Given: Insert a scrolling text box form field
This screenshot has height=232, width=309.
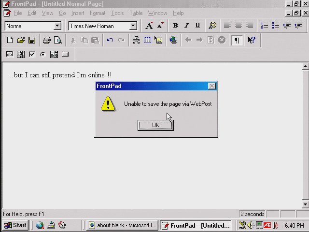Looking at the screenshot, I should pyautogui.click(x=21, y=55).
